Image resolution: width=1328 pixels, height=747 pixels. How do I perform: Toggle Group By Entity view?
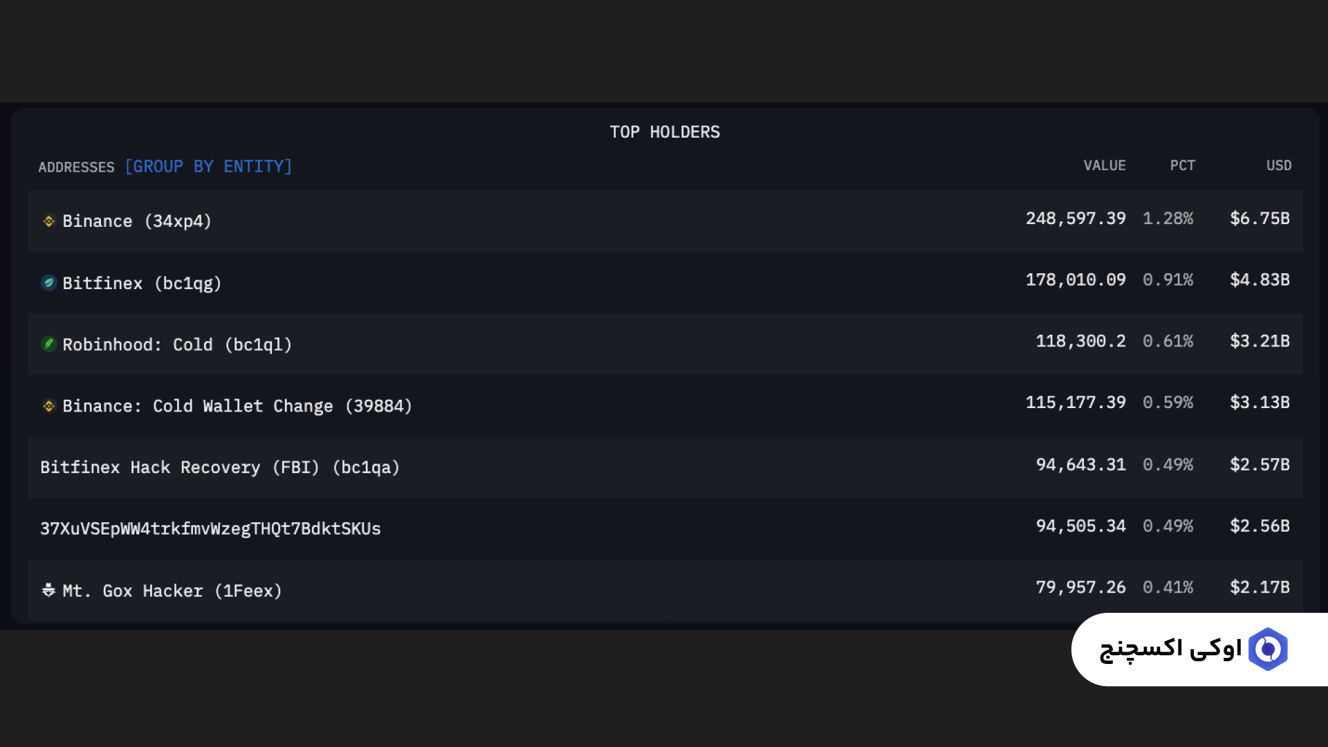tap(208, 167)
